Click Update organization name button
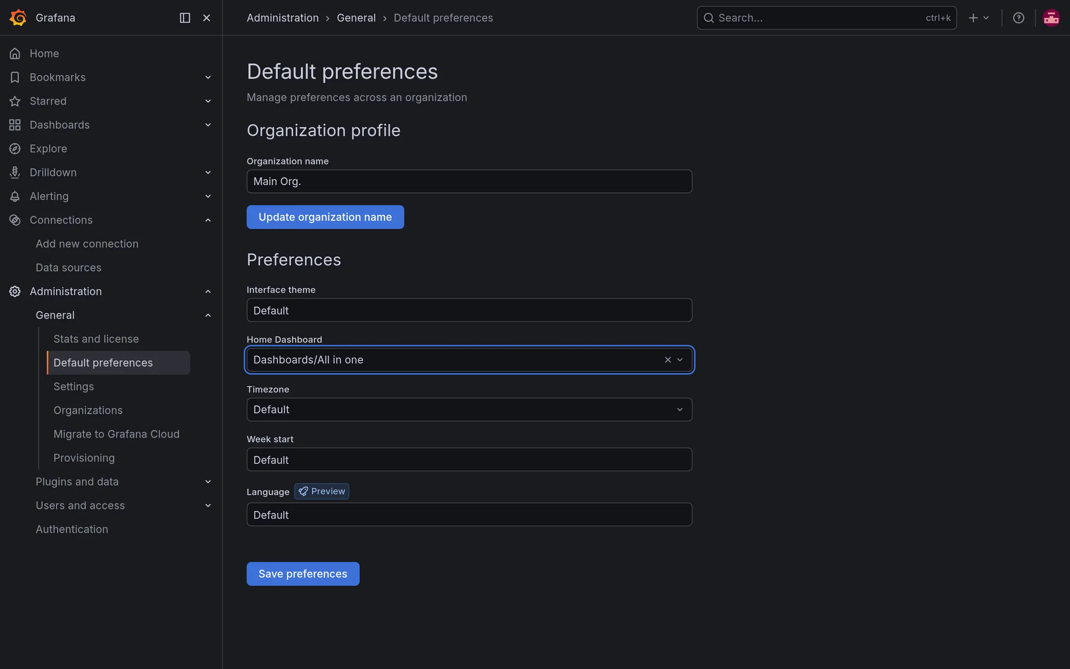 click(325, 217)
